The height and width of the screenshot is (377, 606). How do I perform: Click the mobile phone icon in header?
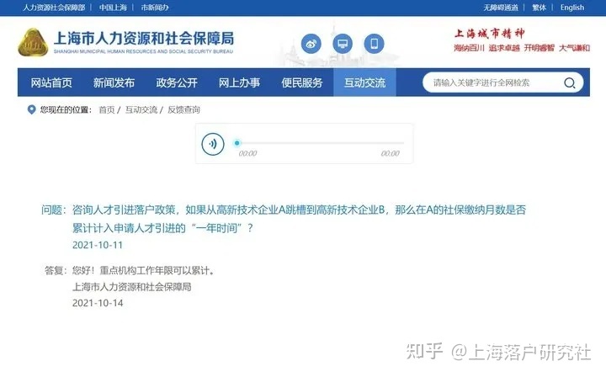(x=374, y=44)
